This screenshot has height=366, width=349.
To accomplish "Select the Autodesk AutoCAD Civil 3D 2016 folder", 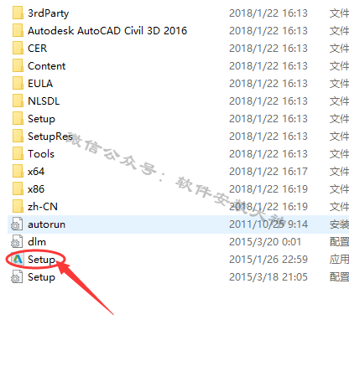I will pos(107,31).
